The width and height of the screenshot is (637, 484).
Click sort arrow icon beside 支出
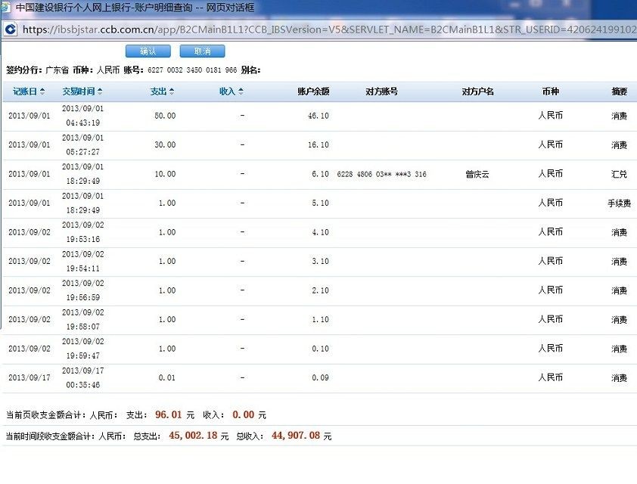coord(172,92)
